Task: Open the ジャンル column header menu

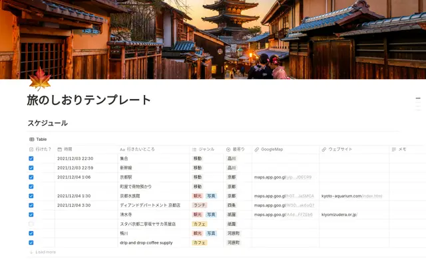Action: (x=207, y=149)
